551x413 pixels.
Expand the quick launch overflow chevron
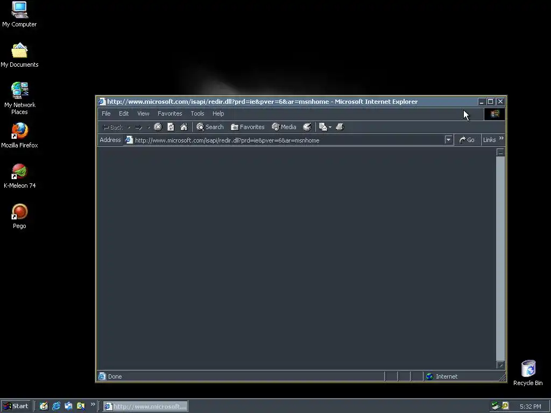pyautogui.click(x=93, y=404)
